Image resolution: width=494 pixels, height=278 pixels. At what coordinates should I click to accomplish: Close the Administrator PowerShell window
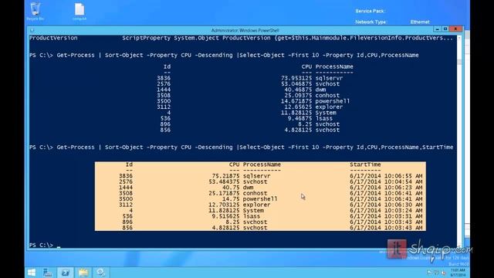455,29
